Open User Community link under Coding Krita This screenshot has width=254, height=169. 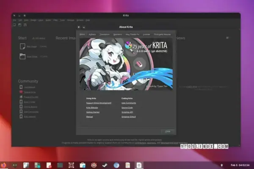(129, 103)
